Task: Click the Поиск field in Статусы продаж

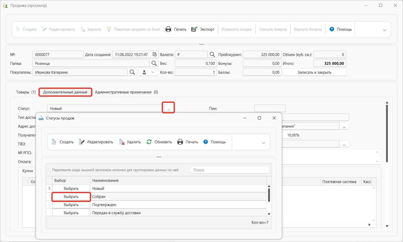Action: [230, 170]
